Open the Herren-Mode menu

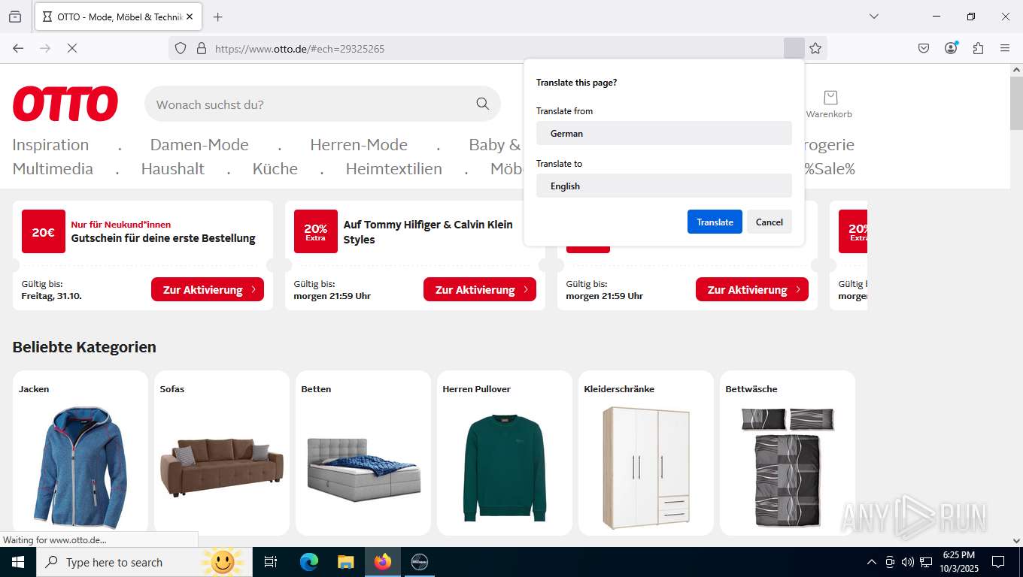click(359, 144)
